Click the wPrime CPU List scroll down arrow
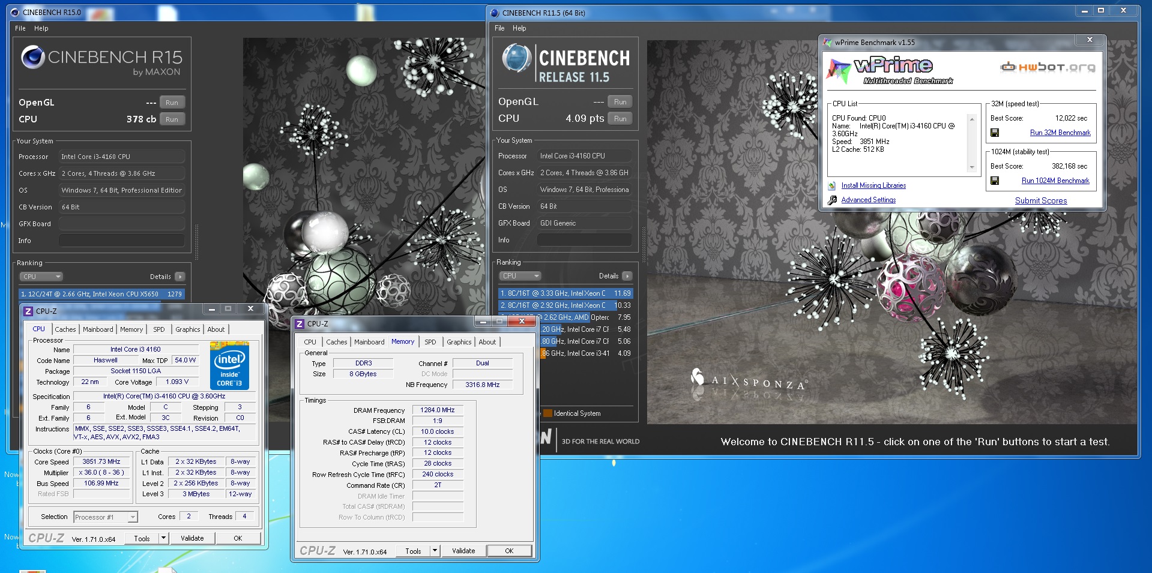1152x573 pixels. (x=972, y=167)
